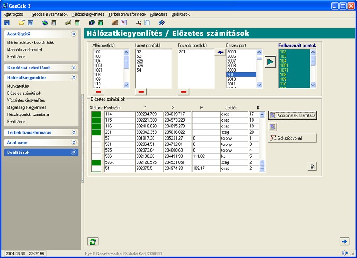This screenshot has height=258, width=357.
Task: Click the Koordináták számítása button
Action: click(293, 115)
